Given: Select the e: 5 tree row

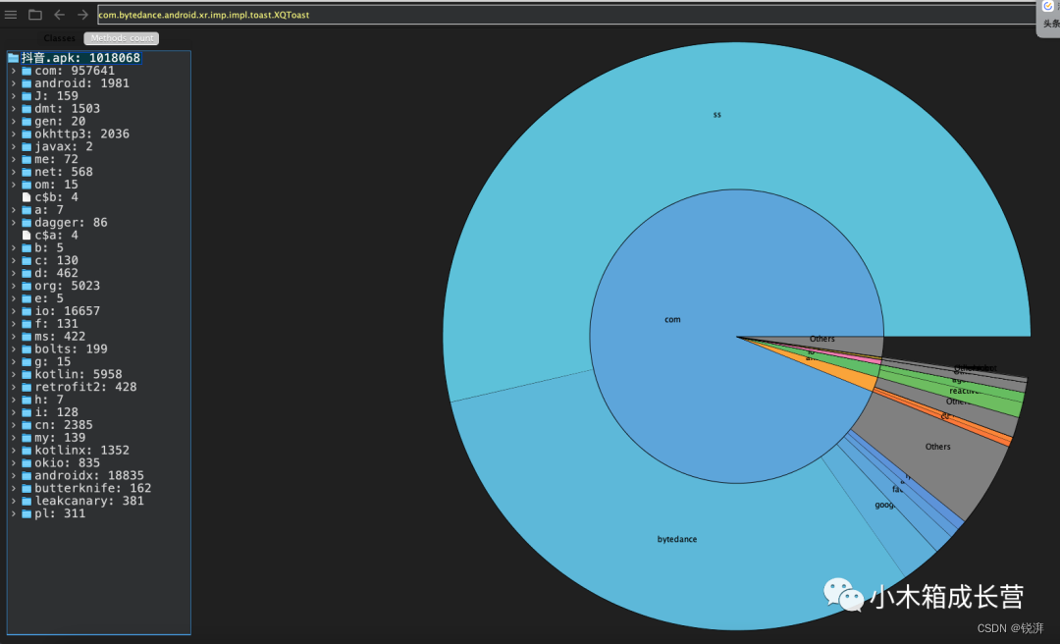Looking at the screenshot, I should pyautogui.click(x=99, y=299).
